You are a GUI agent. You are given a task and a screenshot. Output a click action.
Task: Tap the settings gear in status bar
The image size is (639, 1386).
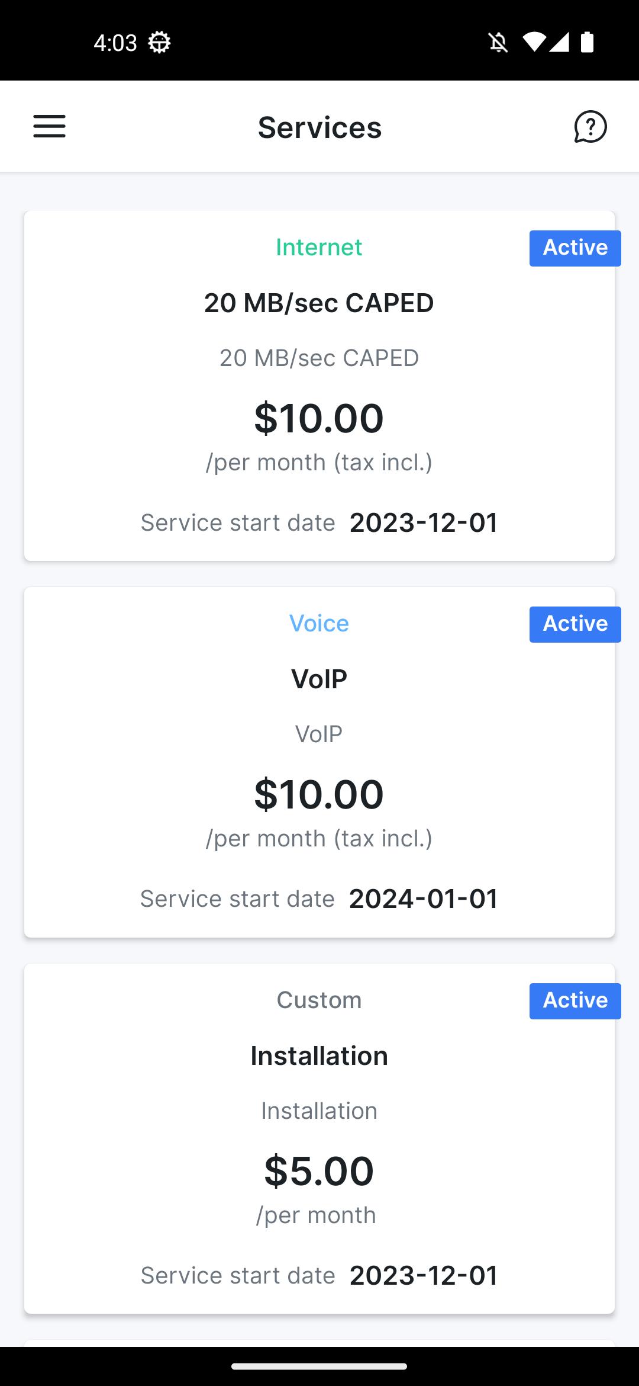[159, 43]
